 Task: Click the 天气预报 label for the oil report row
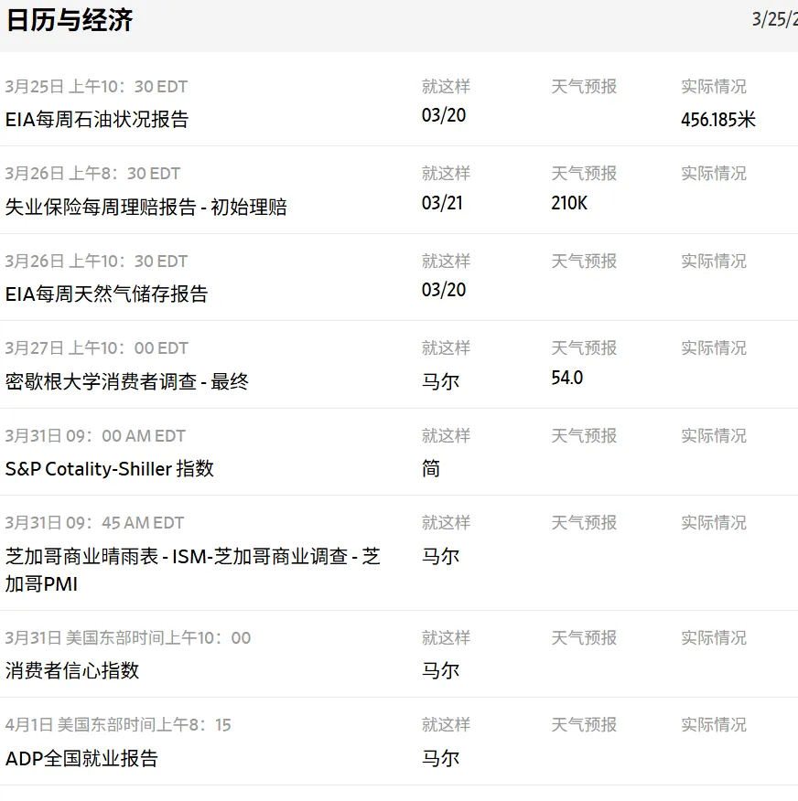point(585,85)
